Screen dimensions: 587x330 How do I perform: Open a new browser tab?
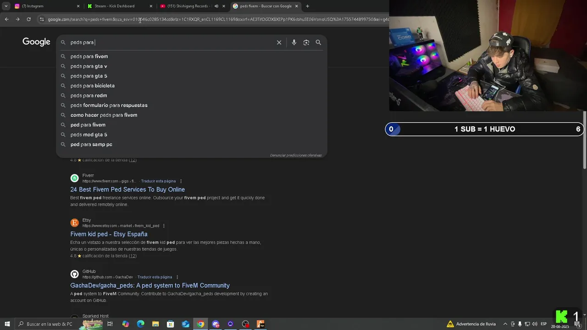coord(307,6)
